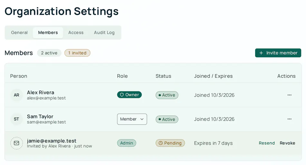Click Sam Taylor's Active status badge
The width and height of the screenshot is (306, 165).
[x=167, y=119]
